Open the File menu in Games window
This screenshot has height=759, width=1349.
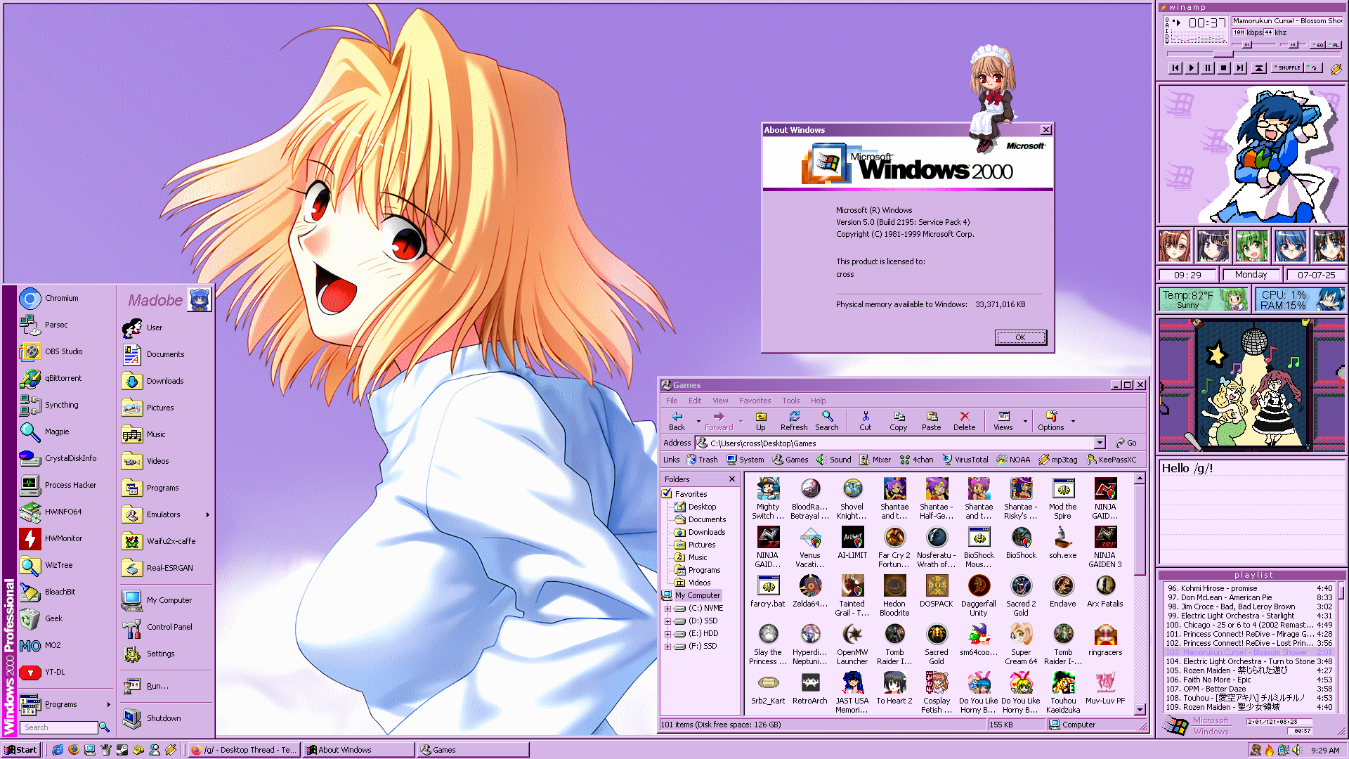pos(672,401)
